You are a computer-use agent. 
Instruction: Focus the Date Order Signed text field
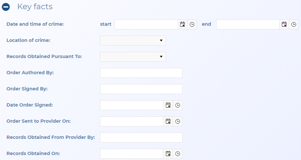tap(131, 105)
